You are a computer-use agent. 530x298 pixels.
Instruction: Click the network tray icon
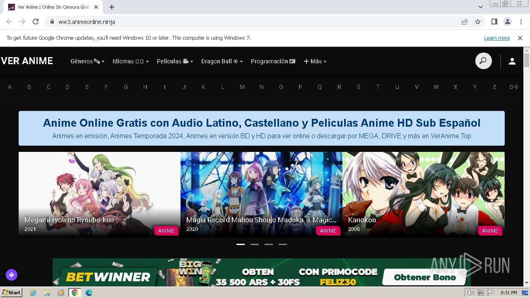[x=481, y=293]
